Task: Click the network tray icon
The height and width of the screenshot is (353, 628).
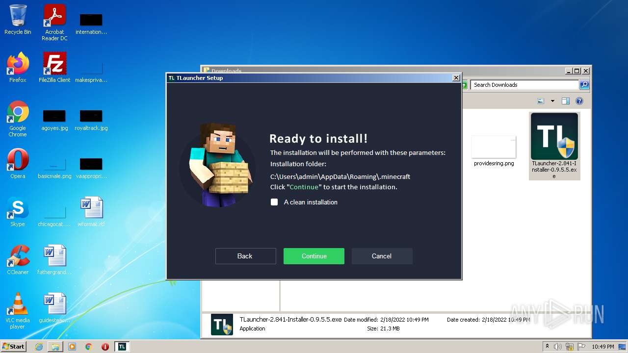Action: click(x=570, y=347)
